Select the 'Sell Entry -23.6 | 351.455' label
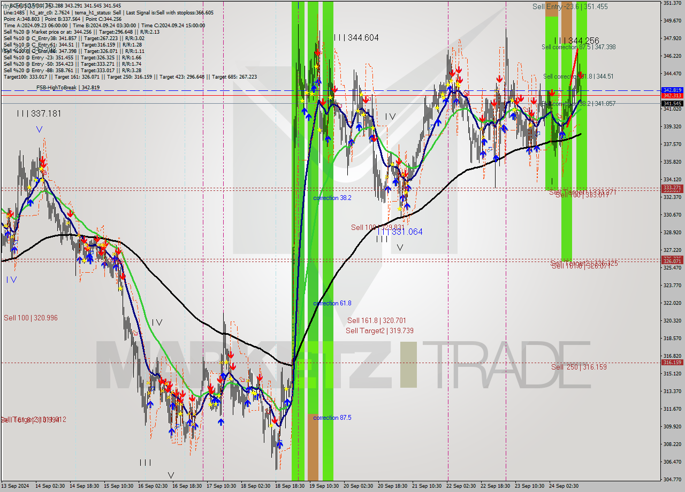Image resolution: width=685 pixels, height=492 pixels. point(570,6)
